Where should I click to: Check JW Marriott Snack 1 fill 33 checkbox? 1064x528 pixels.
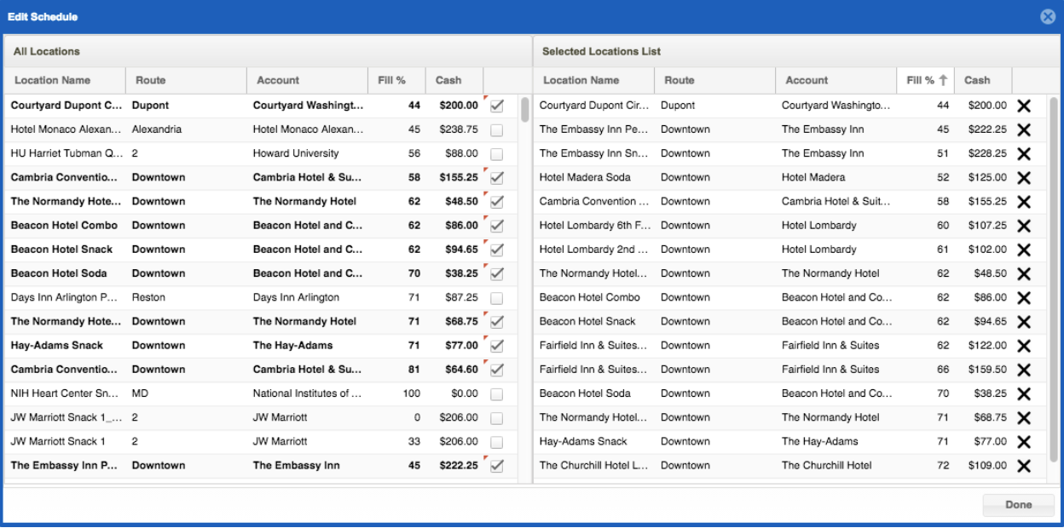point(497,441)
